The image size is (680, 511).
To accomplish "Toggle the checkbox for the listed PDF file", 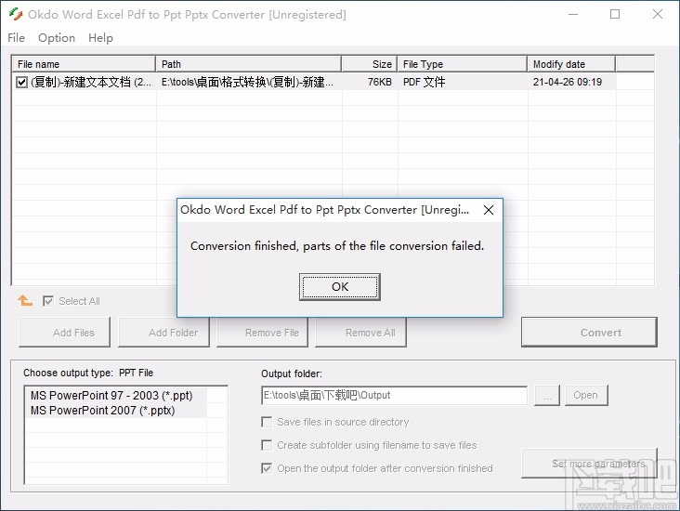I will pyautogui.click(x=21, y=82).
